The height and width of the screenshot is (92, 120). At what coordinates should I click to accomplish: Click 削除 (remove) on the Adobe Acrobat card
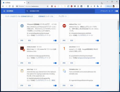pos(29,63)
